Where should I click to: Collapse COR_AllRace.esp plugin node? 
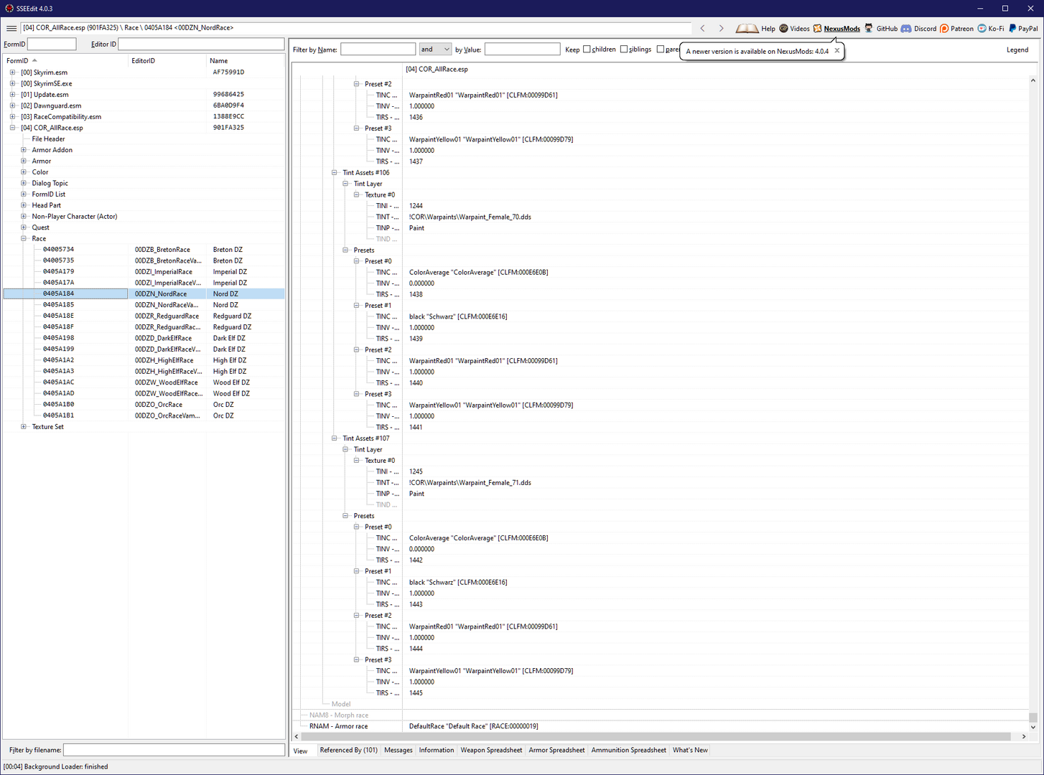click(x=12, y=128)
